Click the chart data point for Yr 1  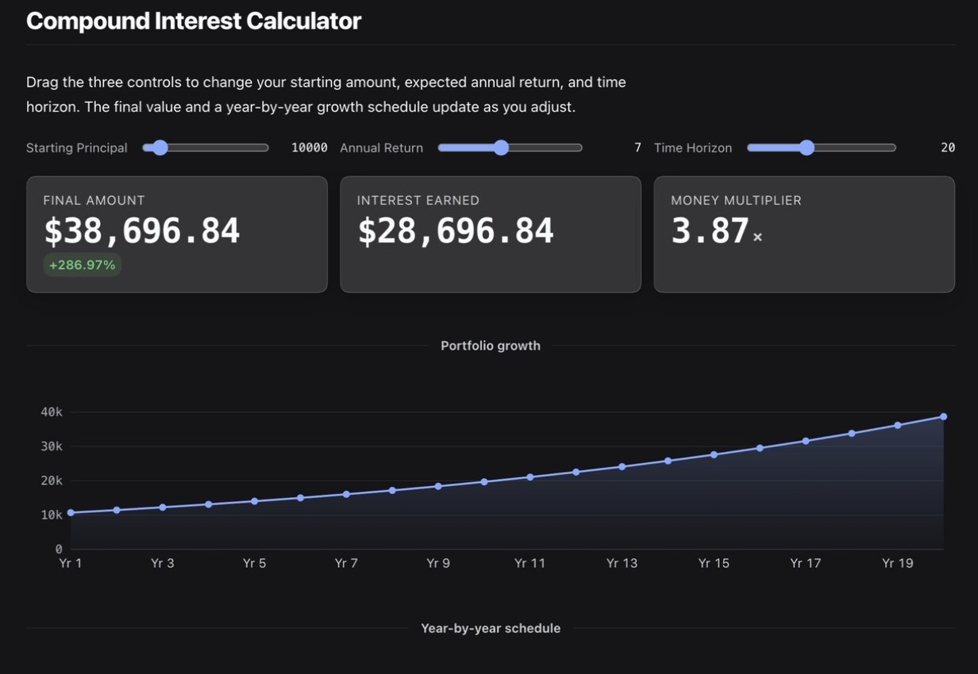[x=71, y=512]
